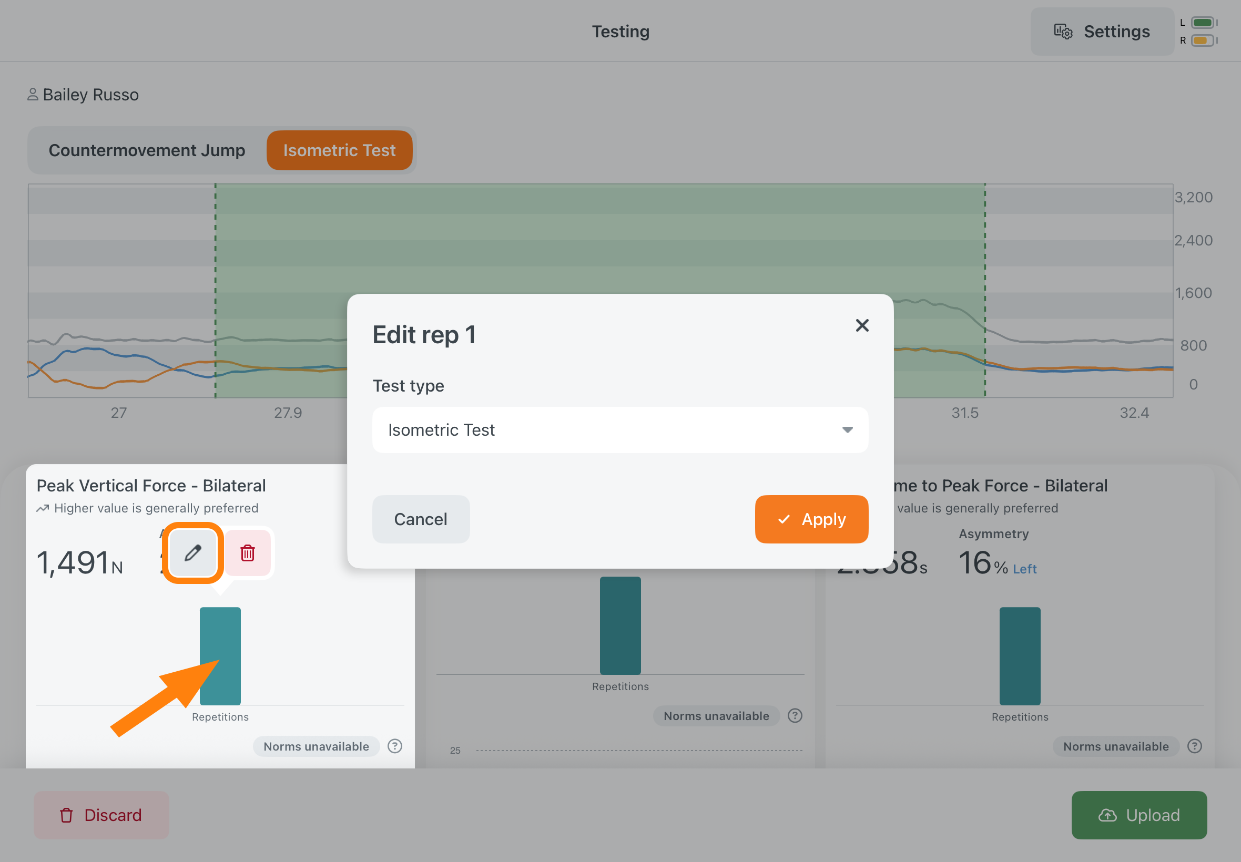Open the Settings panel icon
Screen dimensions: 1241x862
click(1063, 32)
